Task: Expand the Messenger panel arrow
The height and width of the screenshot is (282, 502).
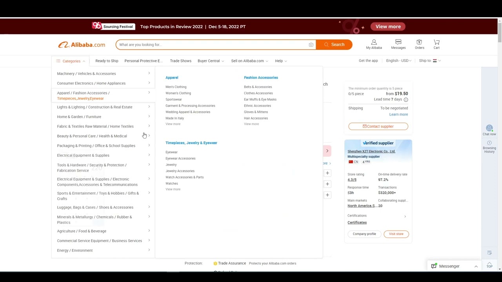Action: pos(476,266)
